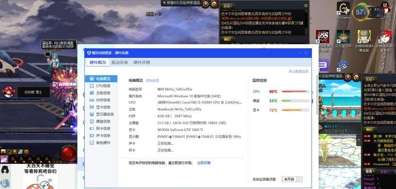Open the purple B-logo desktop shortcut
396x189 pixels.
(324, 65)
